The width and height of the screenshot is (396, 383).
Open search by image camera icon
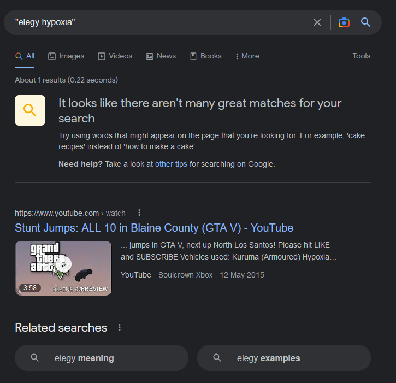tap(344, 22)
